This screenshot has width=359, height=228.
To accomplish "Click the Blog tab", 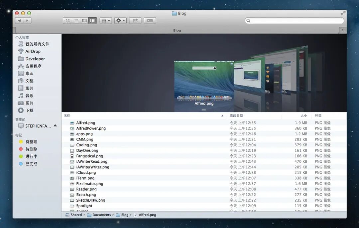I will (x=177, y=30).
